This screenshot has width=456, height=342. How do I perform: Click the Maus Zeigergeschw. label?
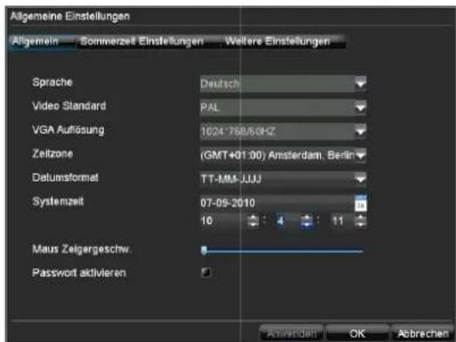coord(82,249)
